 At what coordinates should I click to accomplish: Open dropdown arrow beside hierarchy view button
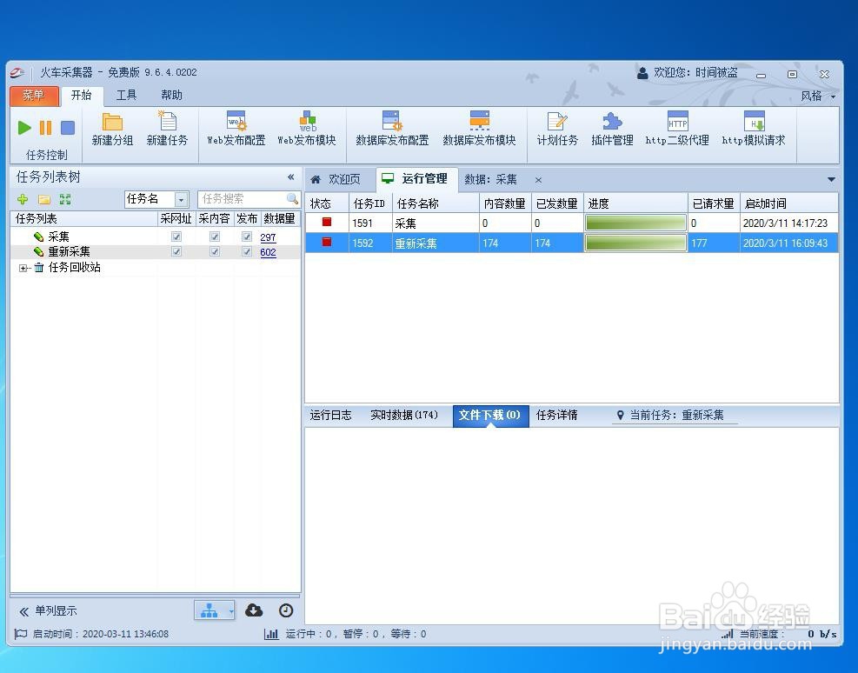231,610
